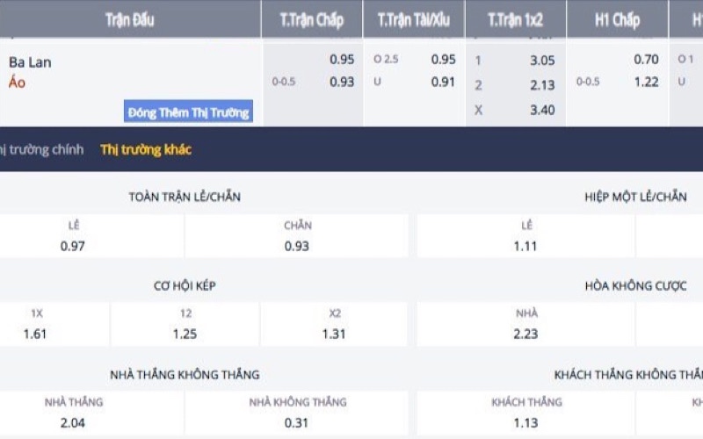
Task: Pick H1 Chấp odds 1.22
Action: point(646,82)
